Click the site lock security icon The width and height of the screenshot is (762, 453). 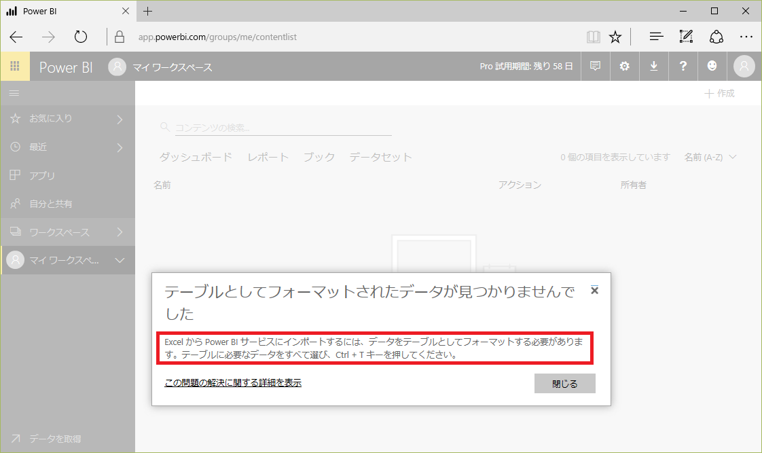click(120, 37)
